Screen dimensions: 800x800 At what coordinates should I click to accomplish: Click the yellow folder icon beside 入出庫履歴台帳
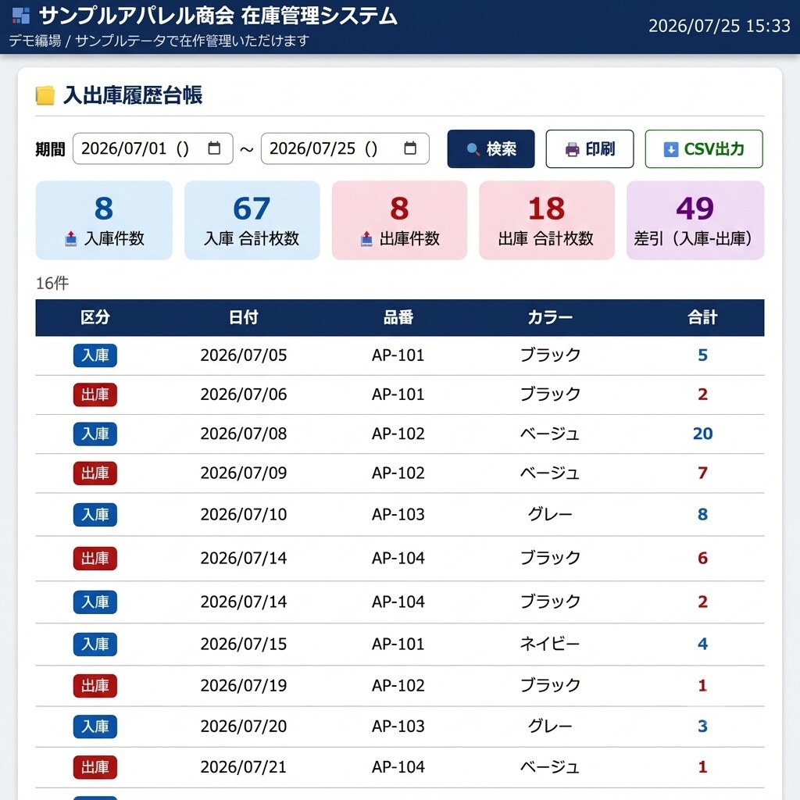coord(45,95)
